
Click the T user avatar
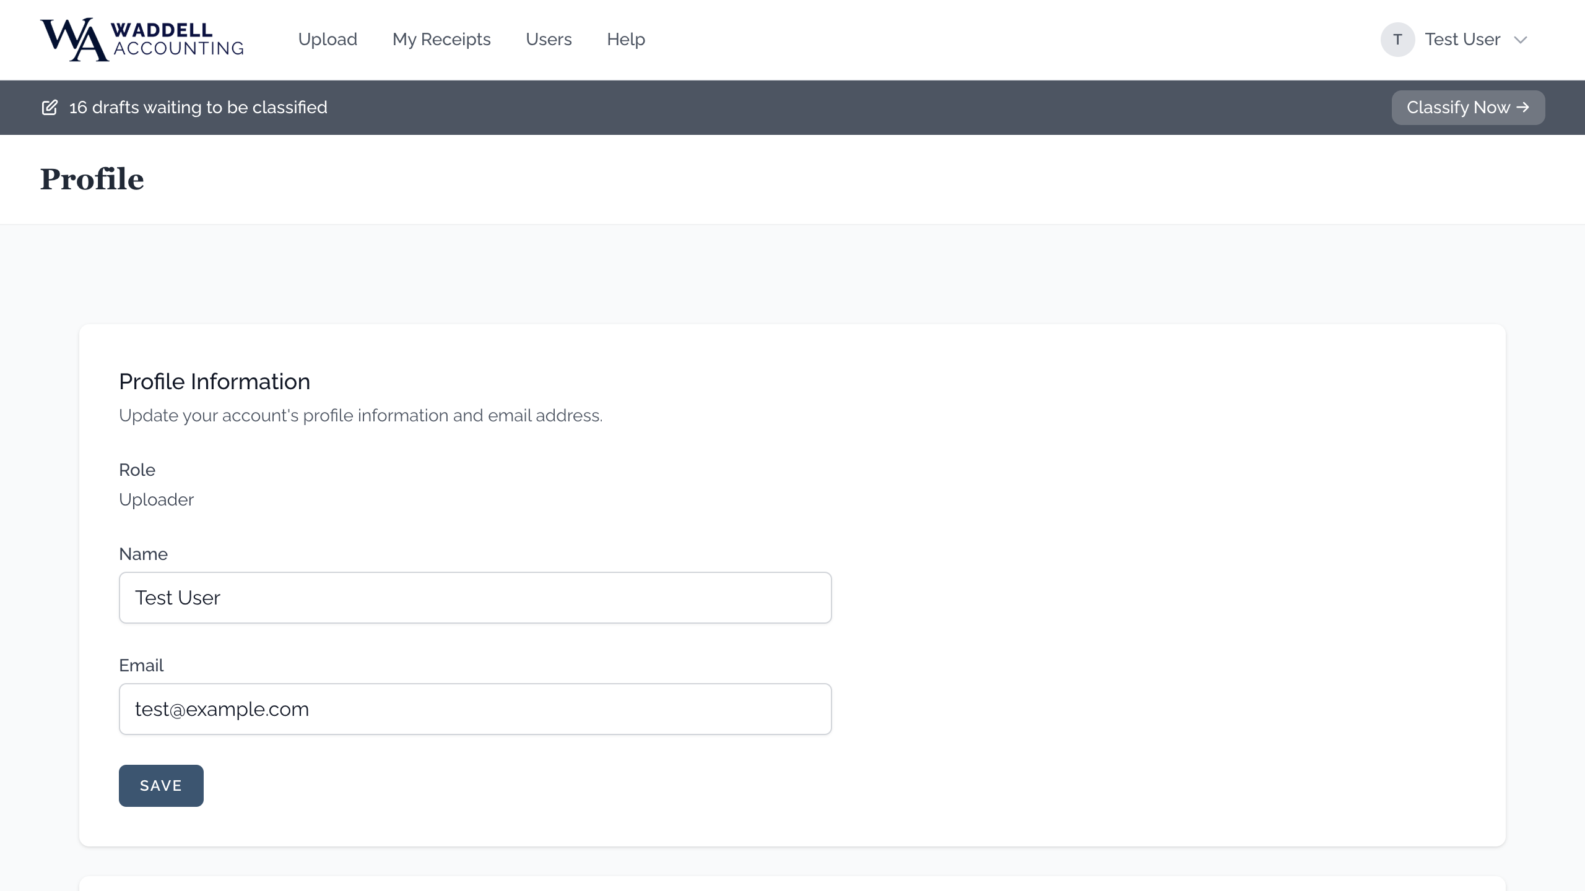[x=1397, y=40]
